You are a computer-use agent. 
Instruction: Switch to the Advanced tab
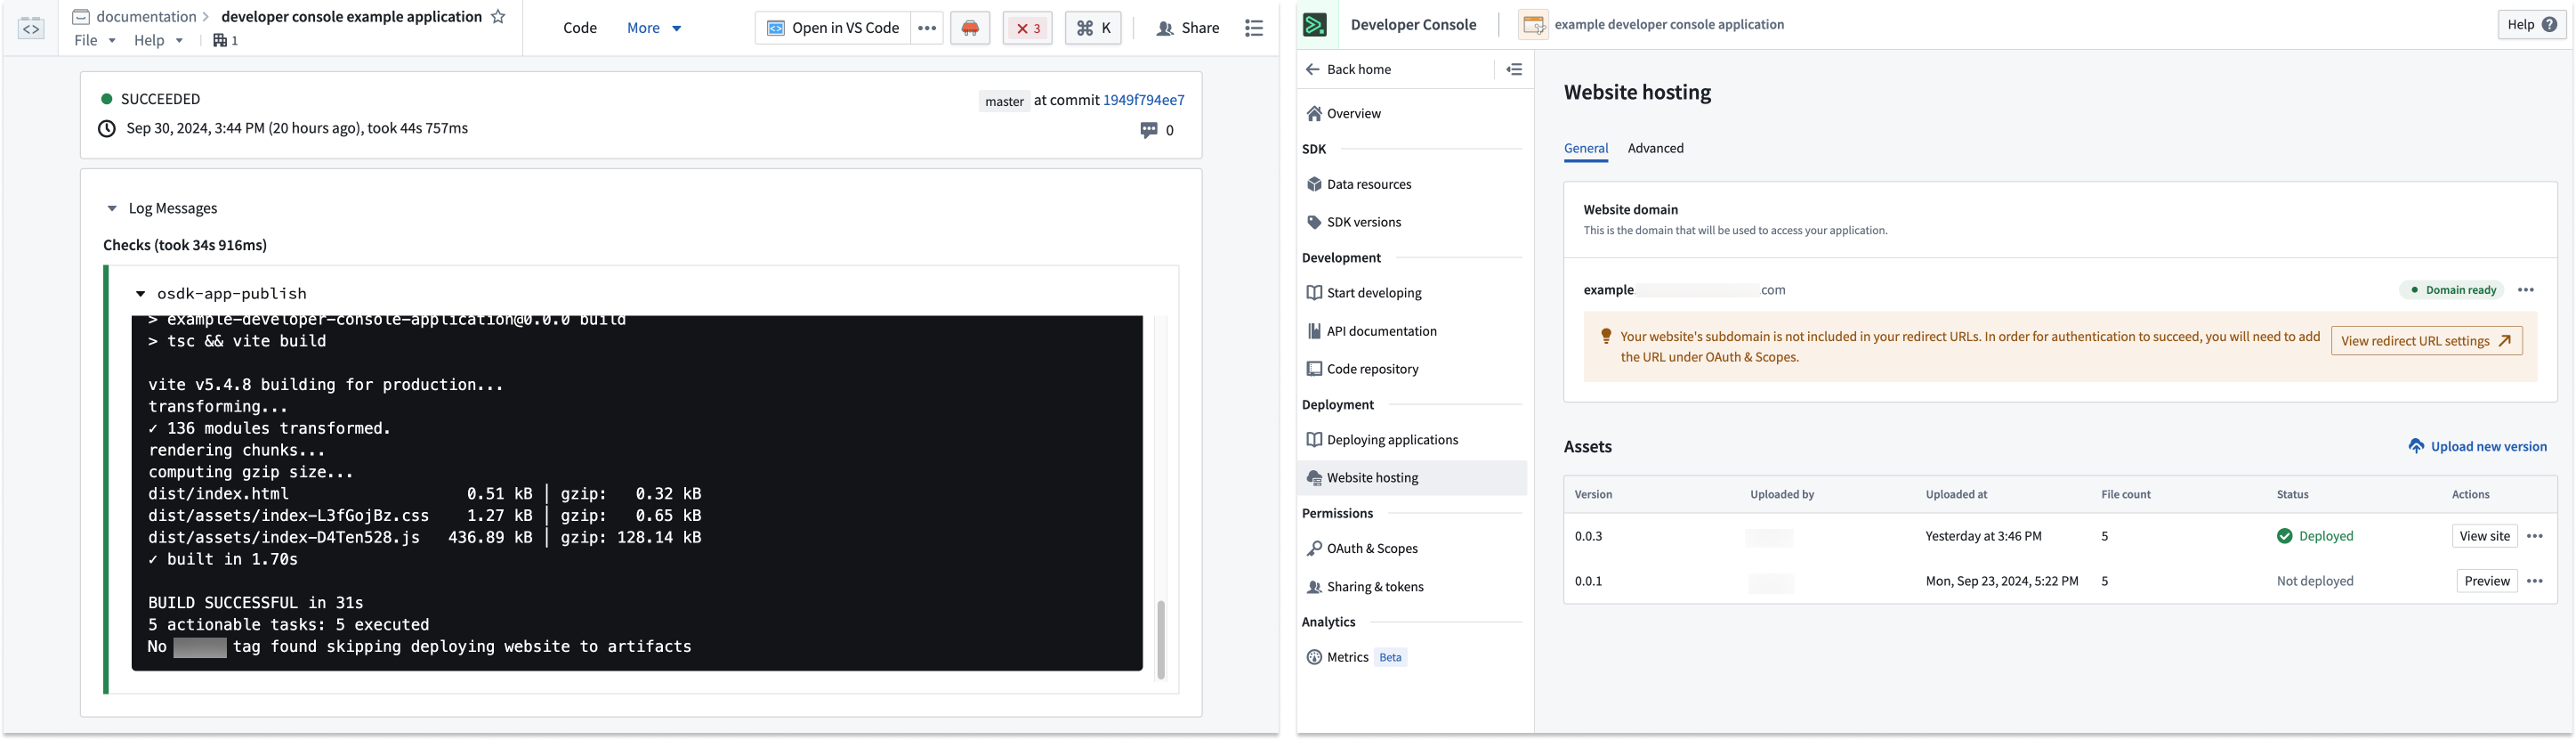(x=1656, y=148)
